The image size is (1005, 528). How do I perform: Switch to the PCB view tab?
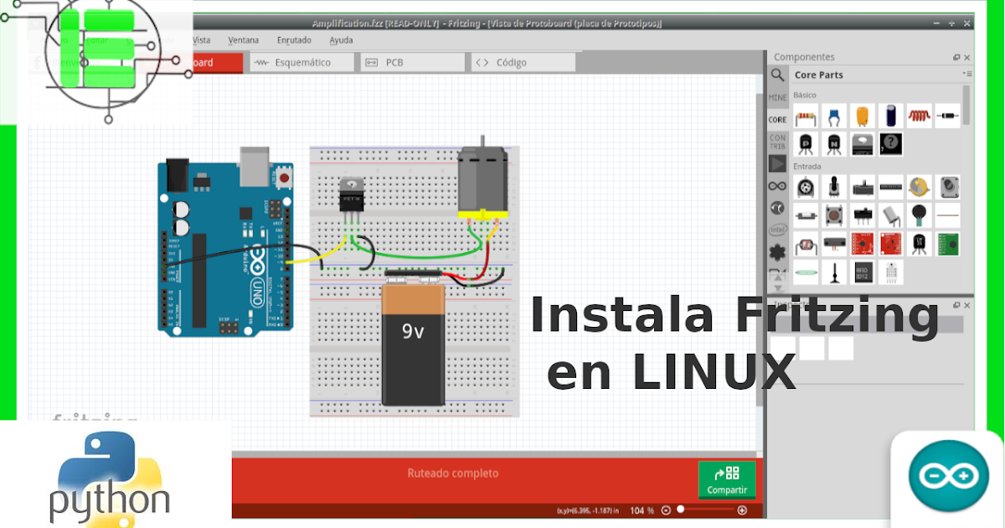412,61
